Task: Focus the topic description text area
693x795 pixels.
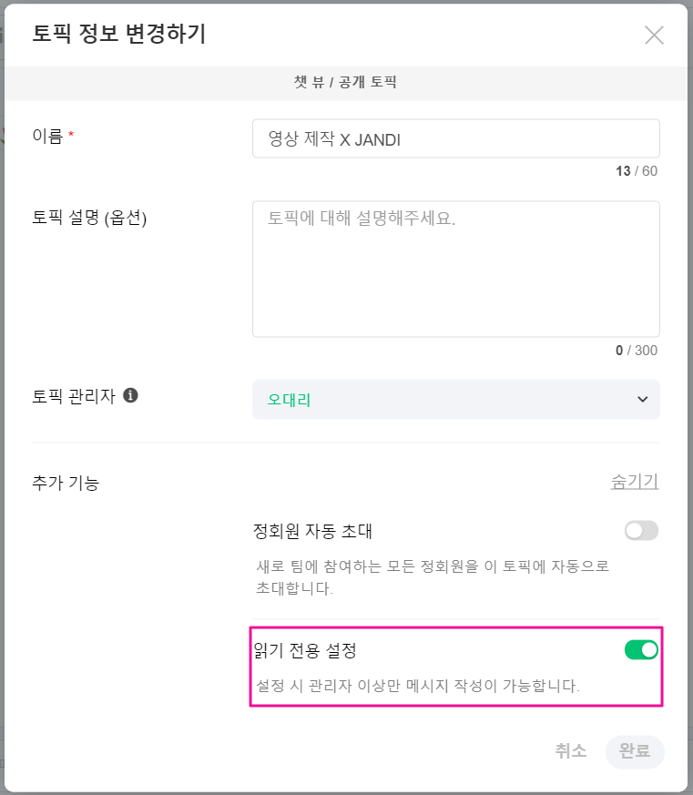Action: point(455,269)
